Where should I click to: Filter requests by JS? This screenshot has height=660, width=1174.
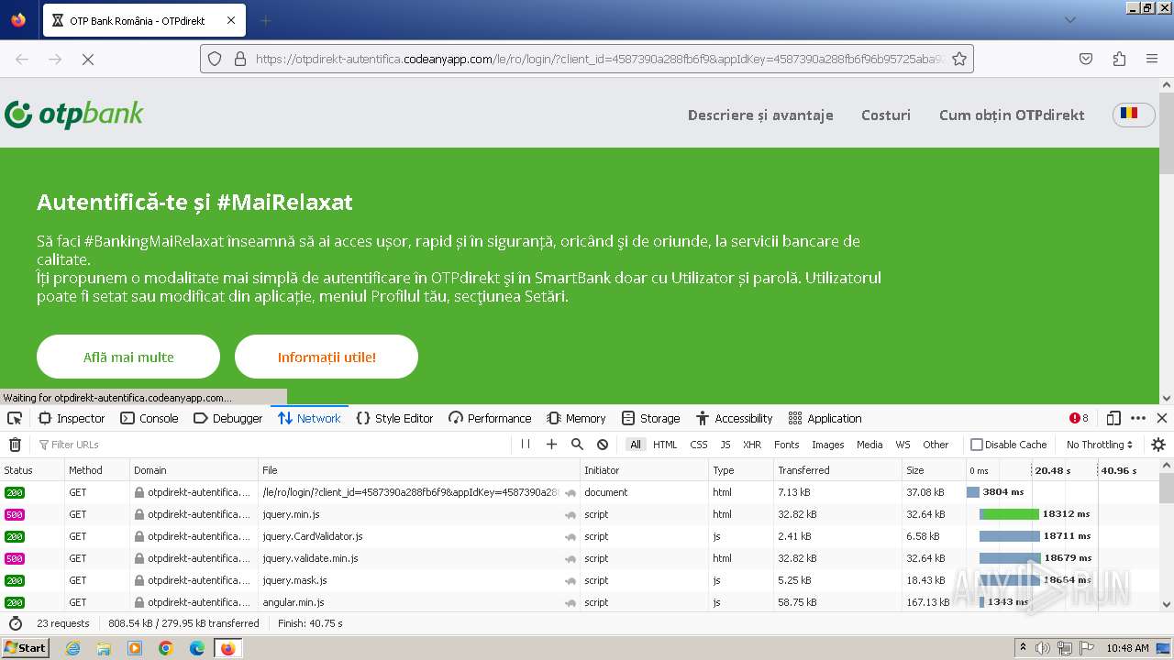point(725,445)
